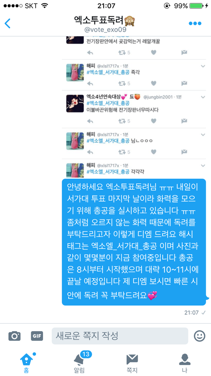Expand the chevron on jungbin2001's tweet

[x=203, y=97]
